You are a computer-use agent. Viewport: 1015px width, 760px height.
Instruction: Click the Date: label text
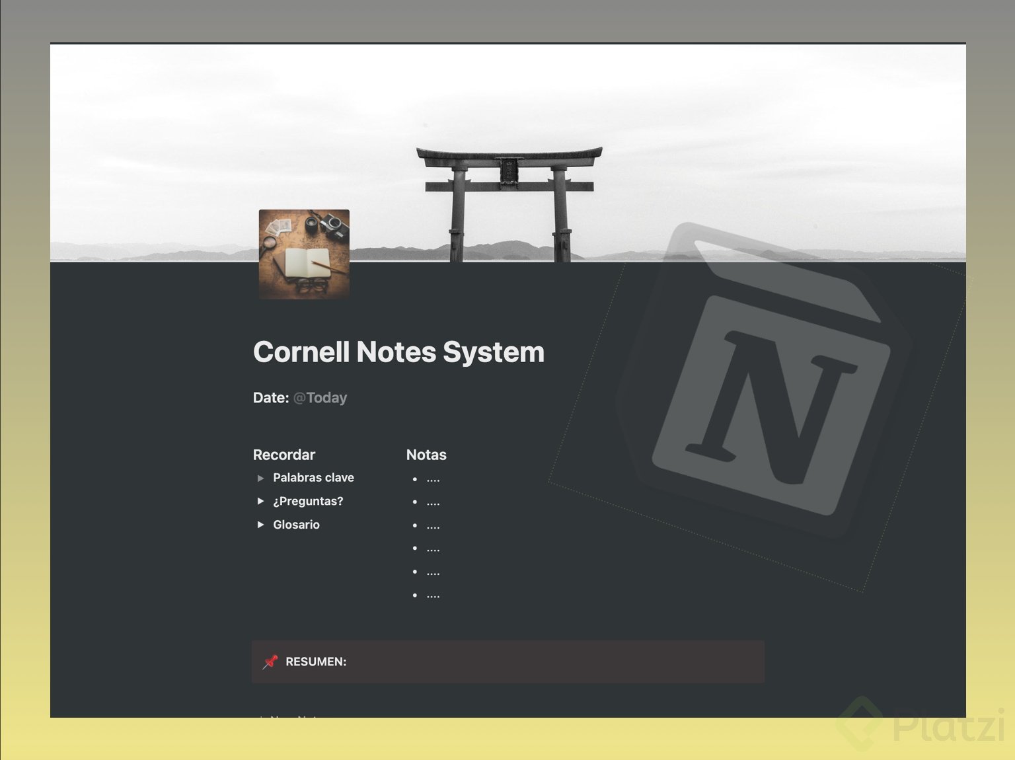[x=271, y=398]
